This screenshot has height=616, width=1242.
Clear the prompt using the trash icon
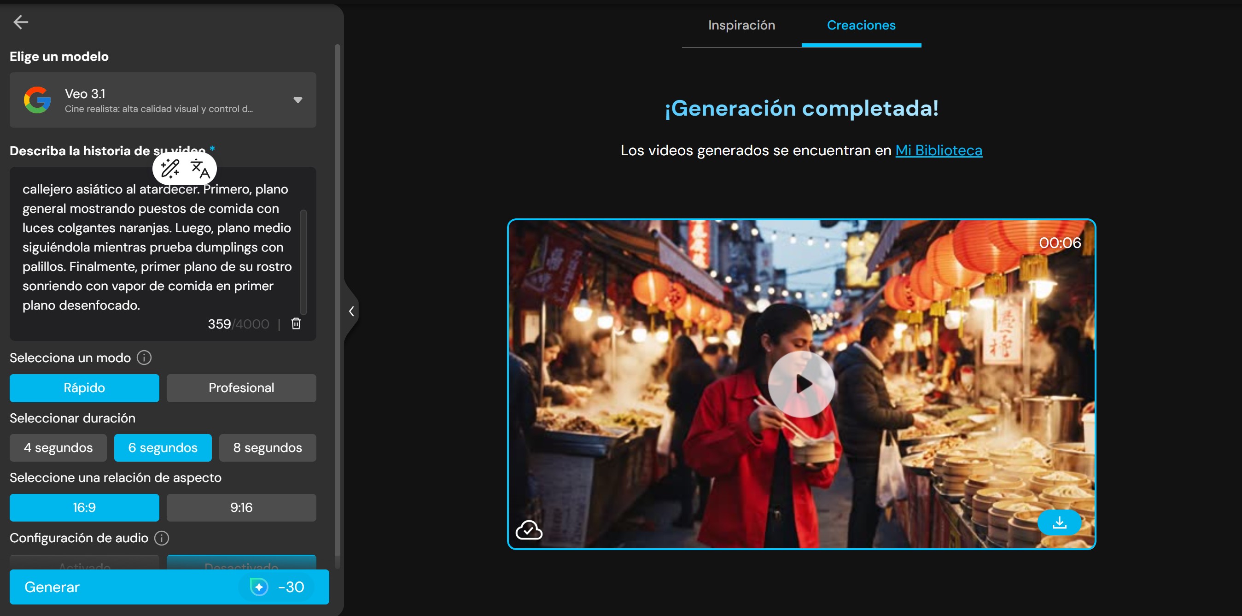pos(296,324)
